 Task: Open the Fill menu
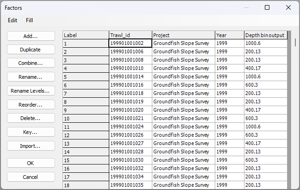pyautogui.click(x=29, y=20)
